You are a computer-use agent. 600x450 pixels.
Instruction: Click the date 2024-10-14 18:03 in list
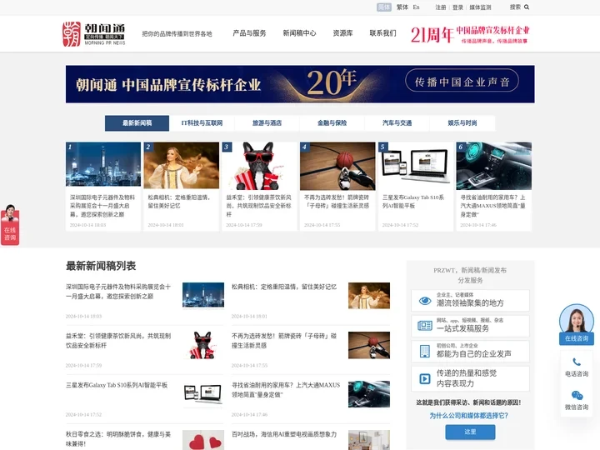pos(83,316)
